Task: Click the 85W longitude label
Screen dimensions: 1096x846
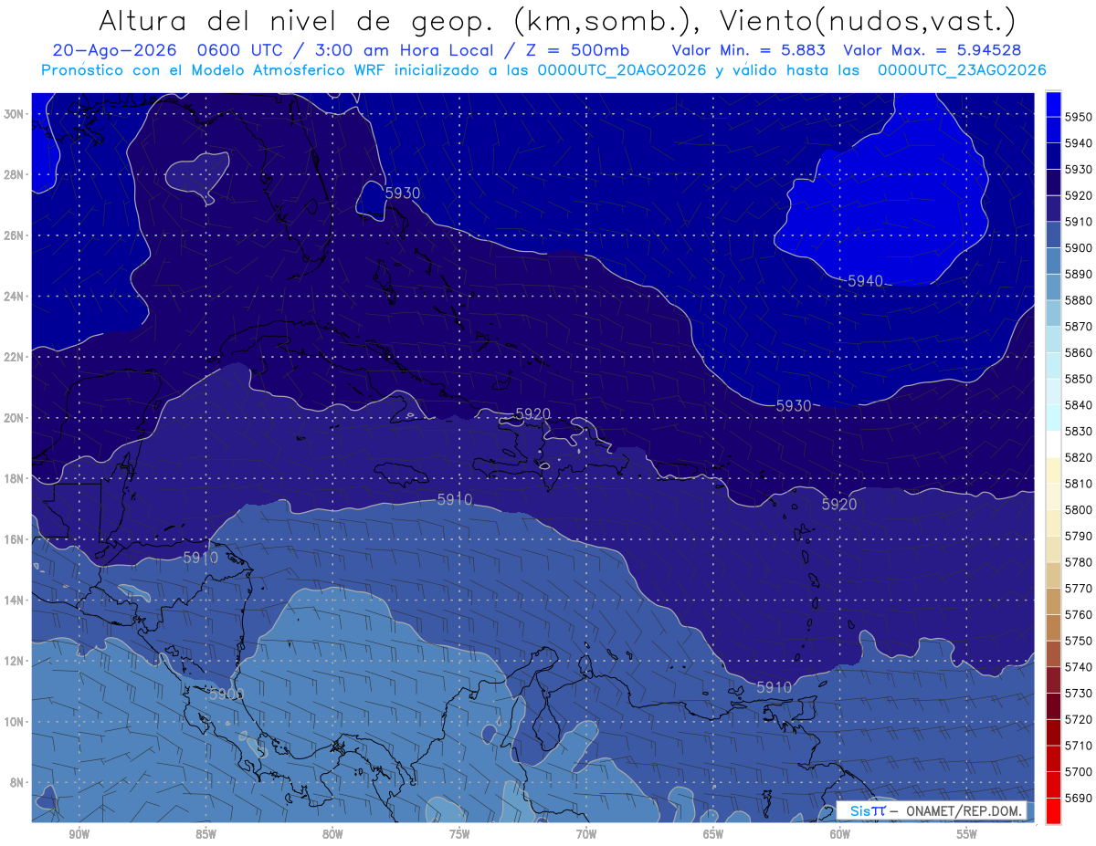Action: pyautogui.click(x=205, y=834)
